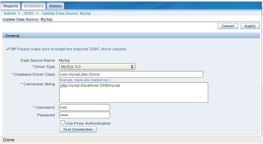Image resolution: width=263 pixels, height=144 pixels.
Task: Click inside the Connection String text area
Action: click(x=133, y=92)
